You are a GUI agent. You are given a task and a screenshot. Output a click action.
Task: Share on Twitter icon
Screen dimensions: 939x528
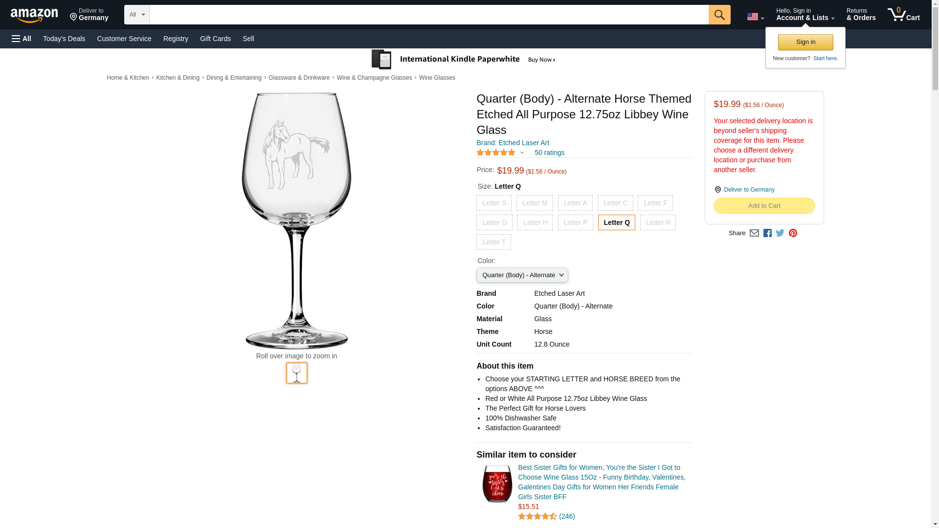(x=780, y=233)
